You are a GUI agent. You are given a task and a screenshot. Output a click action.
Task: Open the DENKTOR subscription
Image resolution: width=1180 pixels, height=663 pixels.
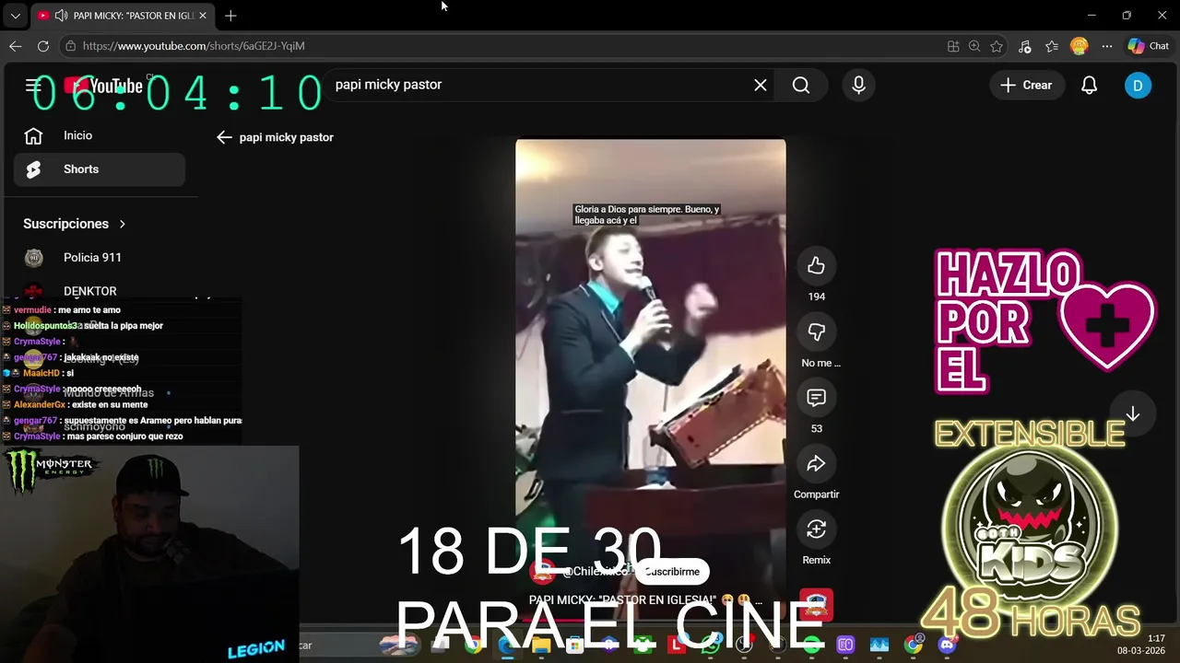100,290
